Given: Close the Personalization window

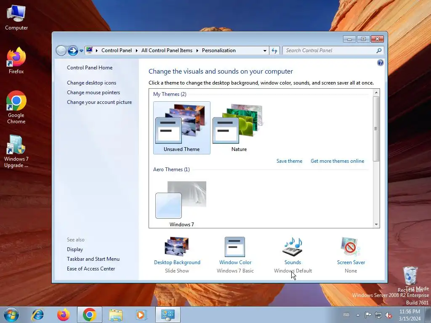Looking at the screenshot, I should [377, 39].
